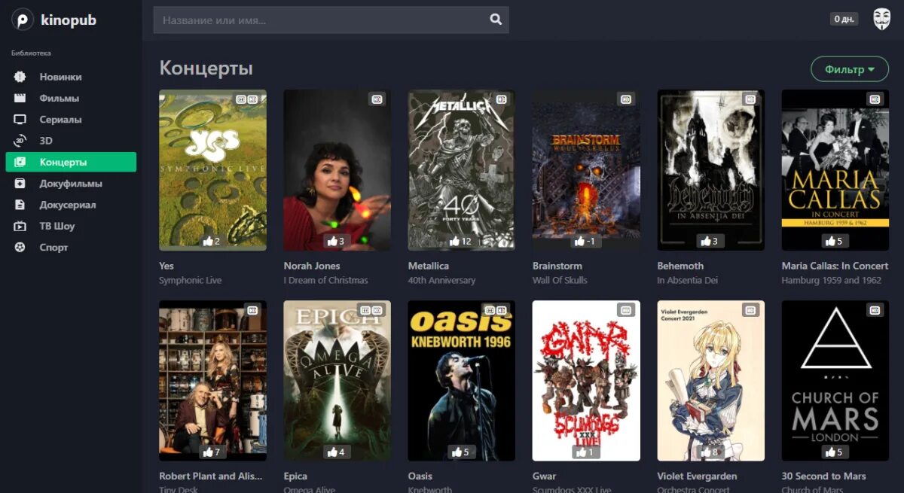Open the Докуфильмы section
Image resolution: width=904 pixels, height=493 pixels.
coord(71,184)
